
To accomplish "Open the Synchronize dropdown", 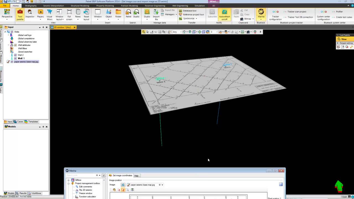I will tap(188, 19).
